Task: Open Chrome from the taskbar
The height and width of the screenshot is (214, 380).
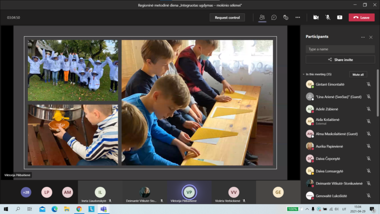Action: pyautogui.click(x=79, y=209)
